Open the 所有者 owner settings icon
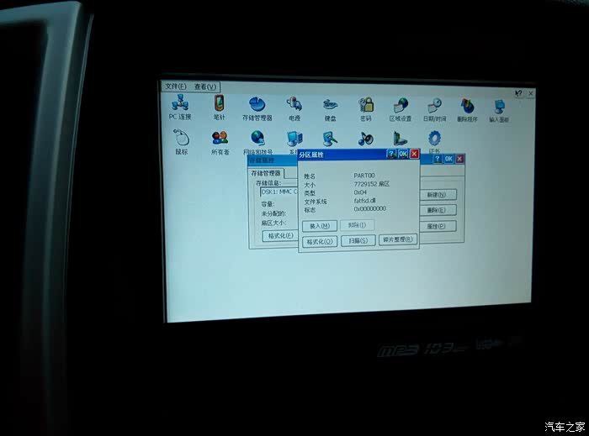The width and height of the screenshot is (589, 436). pos(220,143)
